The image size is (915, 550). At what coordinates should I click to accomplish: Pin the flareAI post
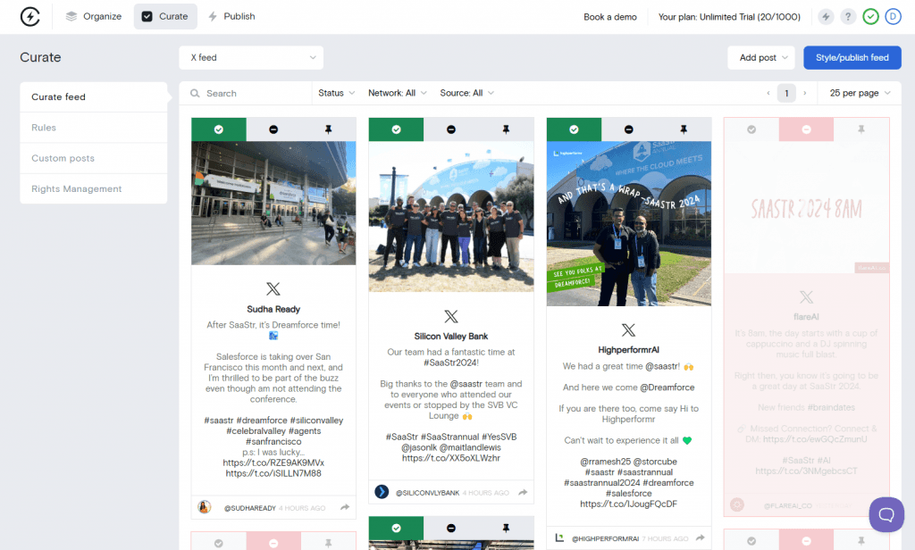tap(861, 129)
